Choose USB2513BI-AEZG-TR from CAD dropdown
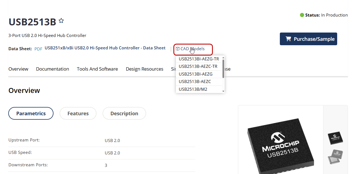The width and height of the screenshot is (354, 174). [199, 59]
